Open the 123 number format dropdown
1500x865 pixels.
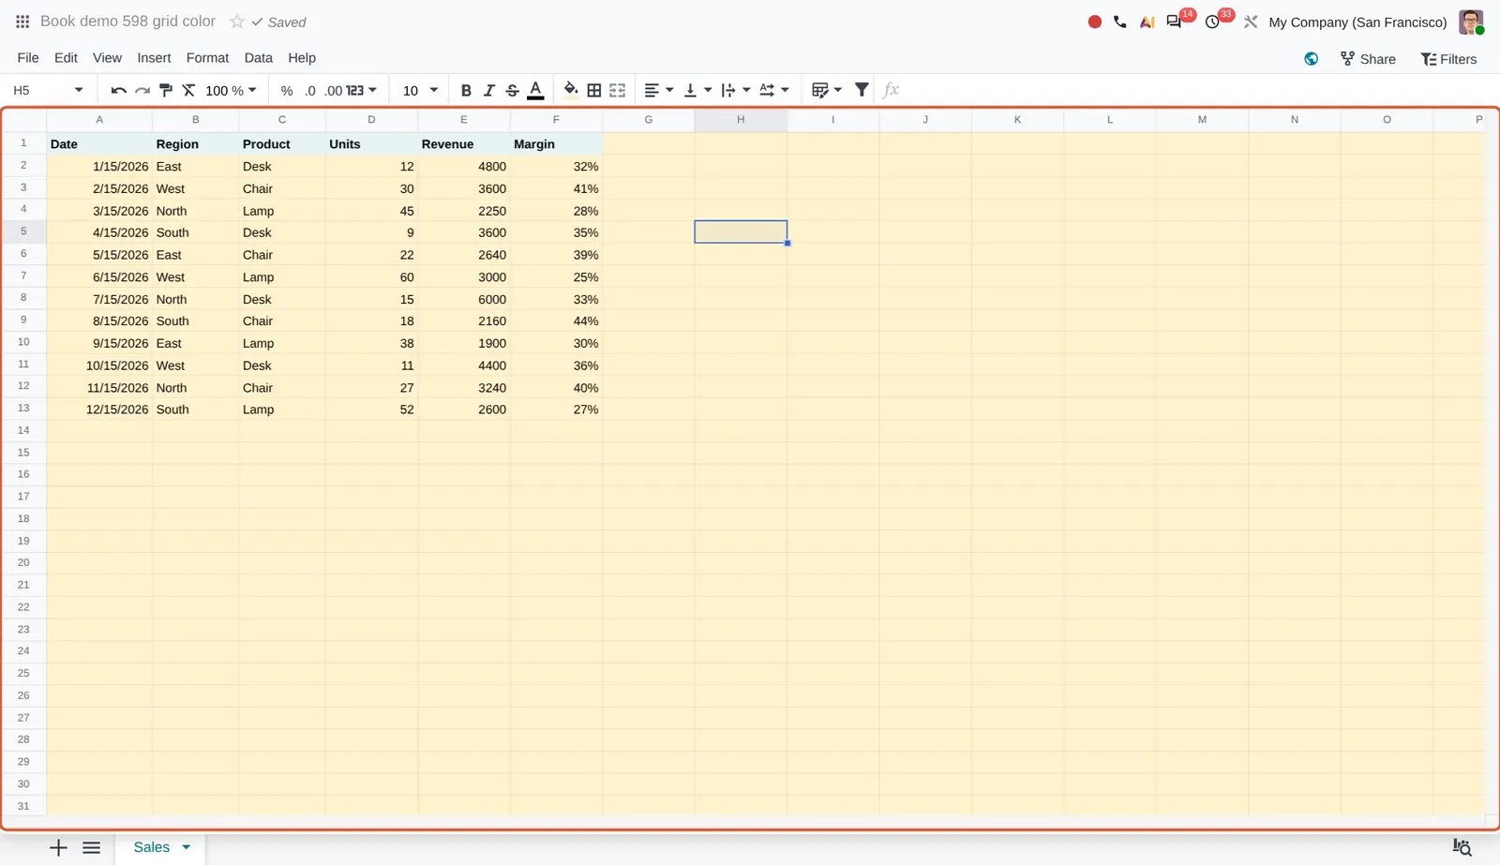tap(361, 90)
